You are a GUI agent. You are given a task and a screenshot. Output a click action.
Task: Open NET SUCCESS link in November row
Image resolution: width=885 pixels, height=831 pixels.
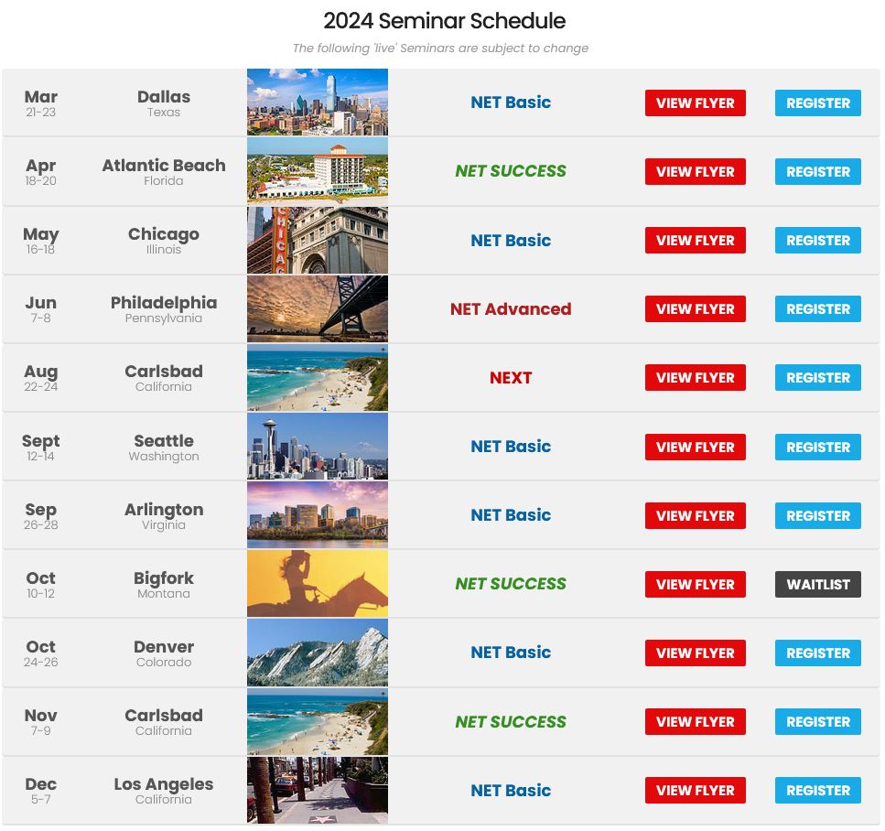[511, 721]
